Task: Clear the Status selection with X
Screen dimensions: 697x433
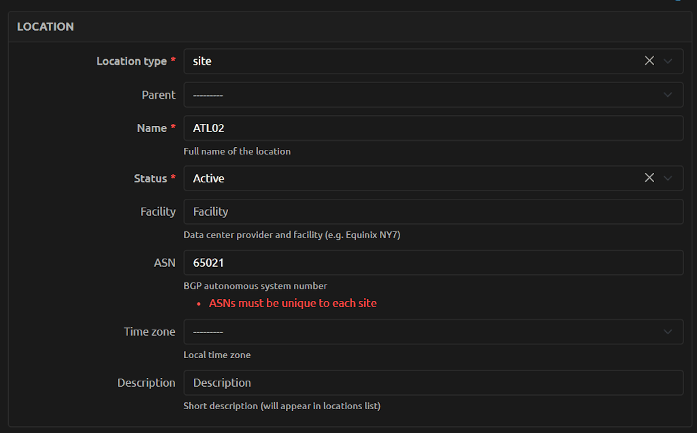Action: click(649, 178)
